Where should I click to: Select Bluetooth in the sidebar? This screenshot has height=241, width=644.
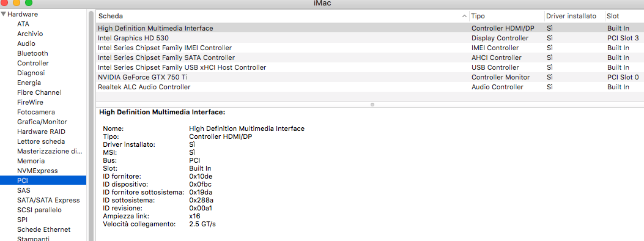click(32, 53)
